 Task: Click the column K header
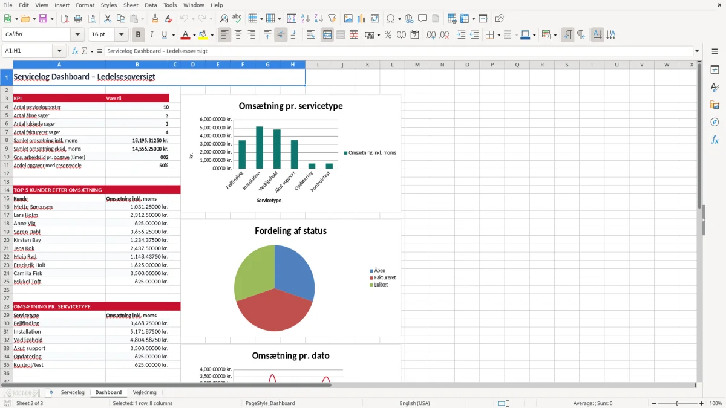367,65
